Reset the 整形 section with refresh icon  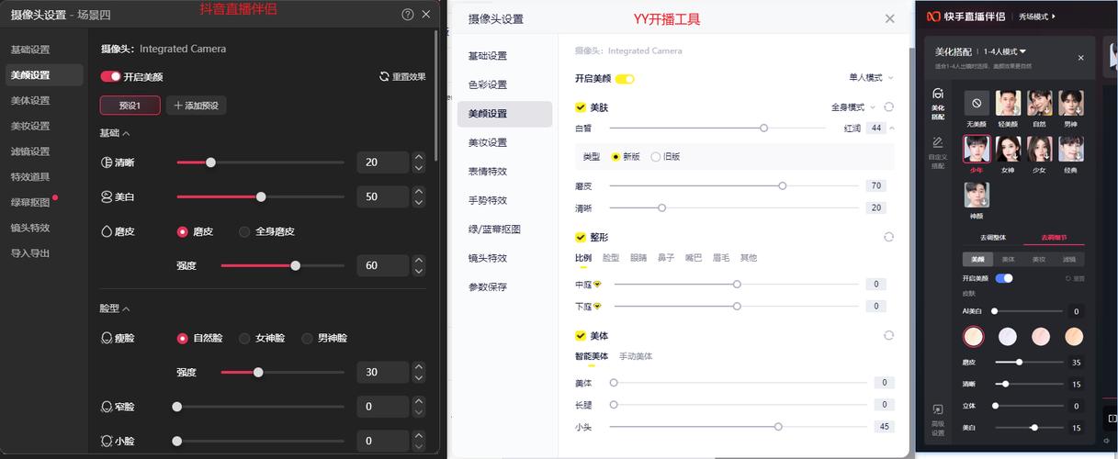point(888,237)
